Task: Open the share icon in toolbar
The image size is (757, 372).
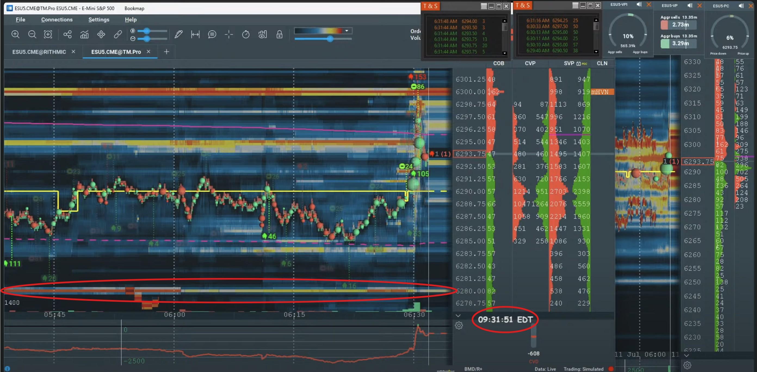Action: coord(67,34)
